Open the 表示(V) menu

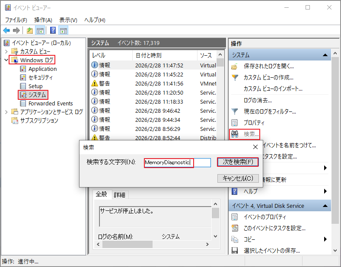click(x=68, y=20)
